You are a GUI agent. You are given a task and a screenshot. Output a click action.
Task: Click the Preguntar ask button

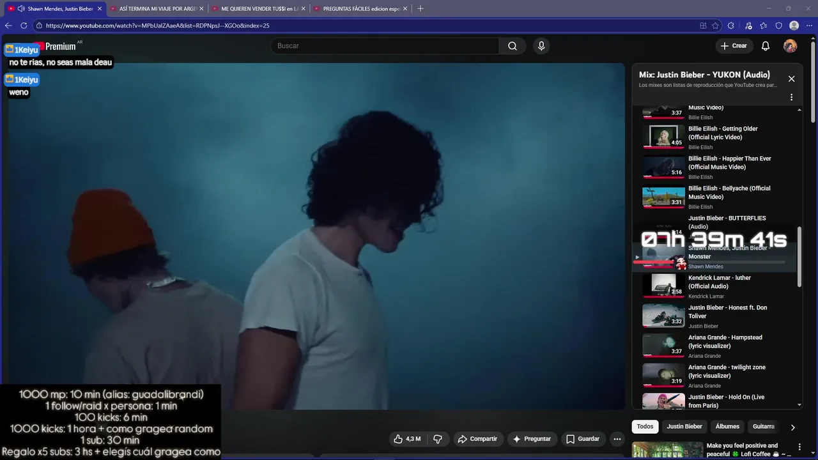coord(532,439)
